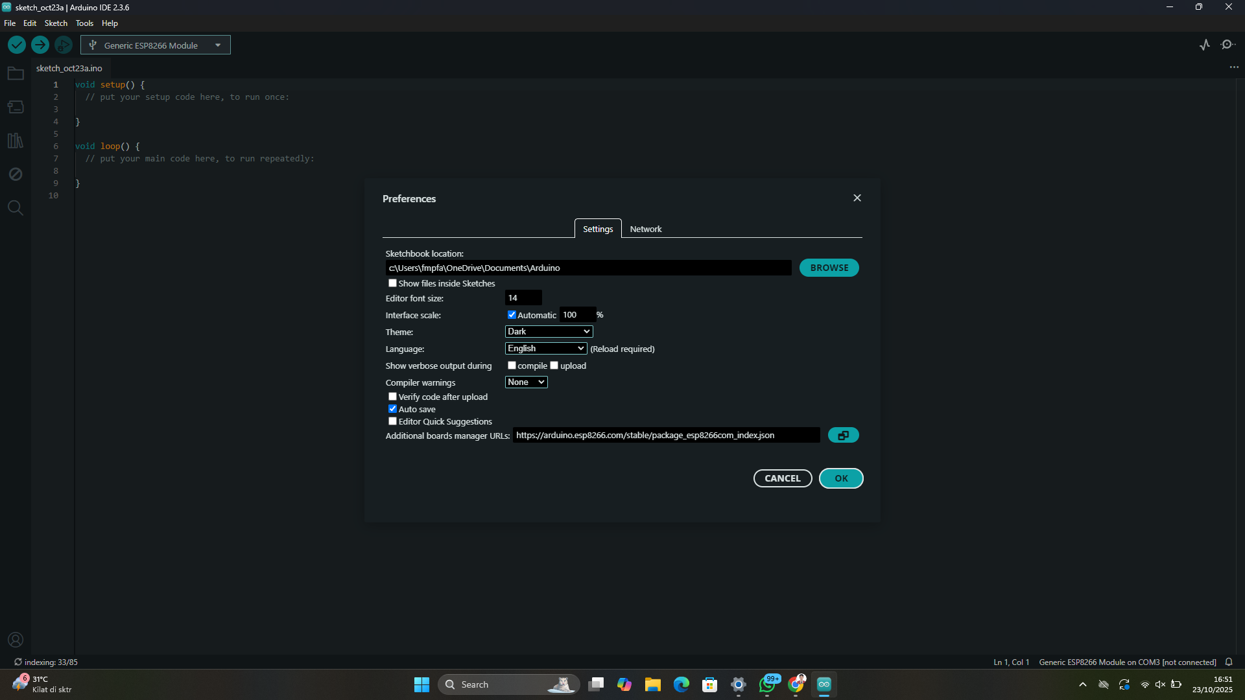Click the Windows Start button
This screenshot has width=1245, height=700.
(x=421, y=684)
